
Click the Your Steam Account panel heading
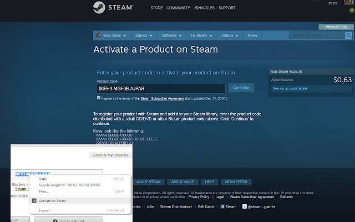[286, 72]
